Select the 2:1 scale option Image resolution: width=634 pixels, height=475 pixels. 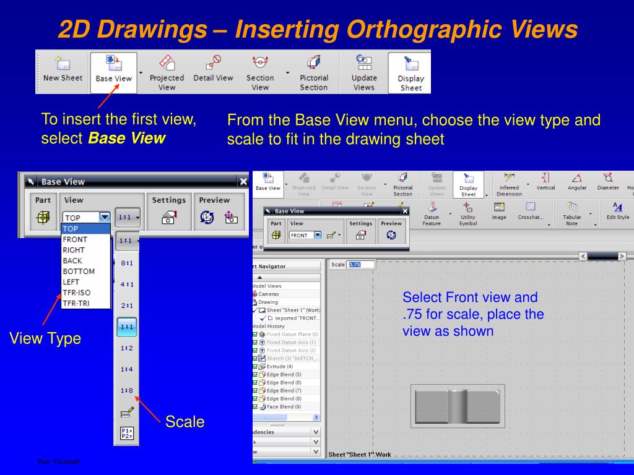coord(126,306)
